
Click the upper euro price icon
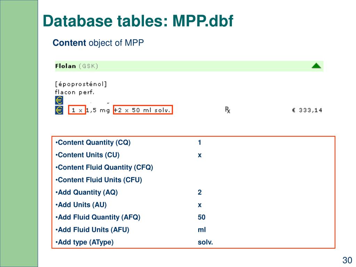coord(59,100)
